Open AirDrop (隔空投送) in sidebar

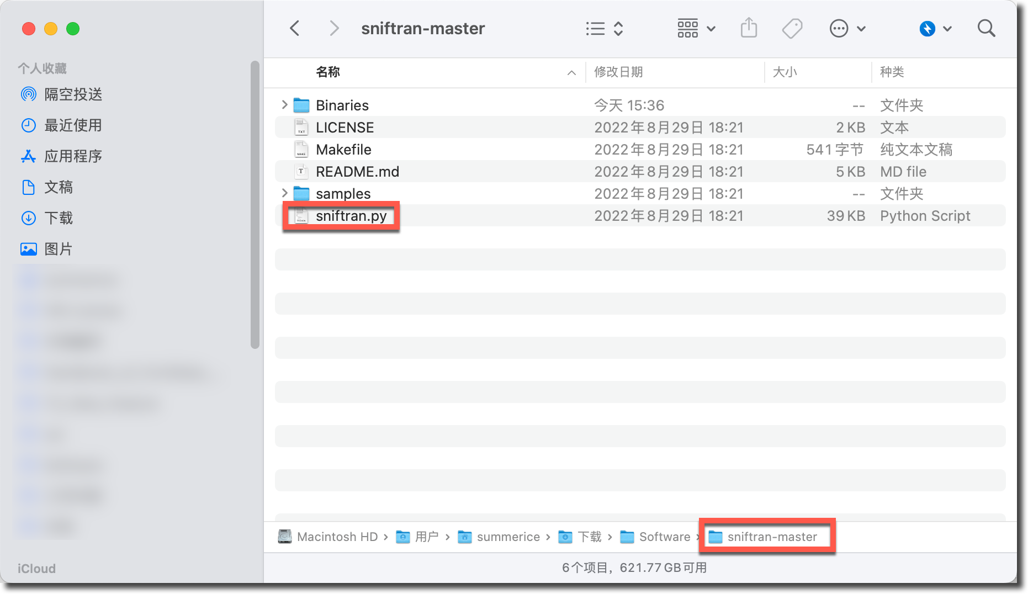click(x=73, y=94)
